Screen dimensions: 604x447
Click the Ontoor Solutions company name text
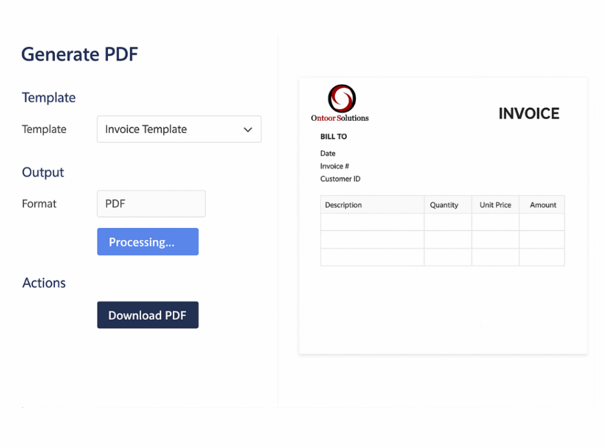coord(340,118)
